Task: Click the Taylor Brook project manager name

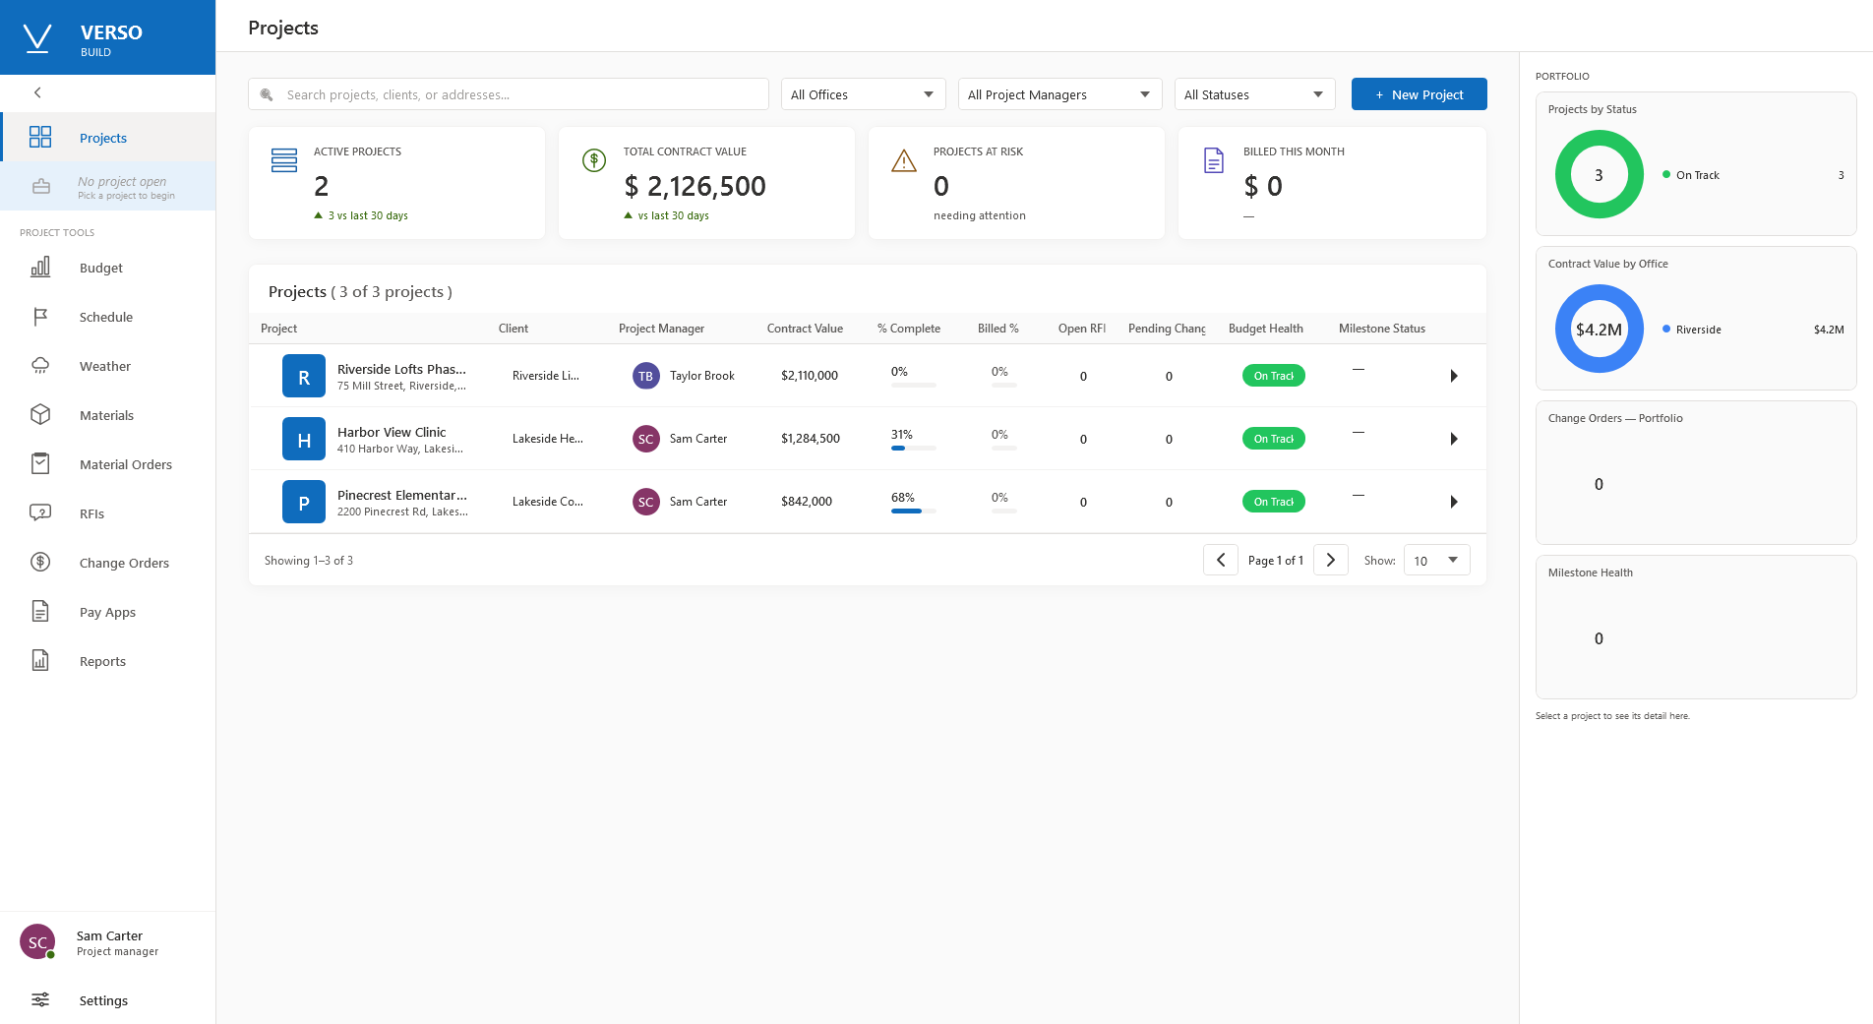Action: click(702, 376)
